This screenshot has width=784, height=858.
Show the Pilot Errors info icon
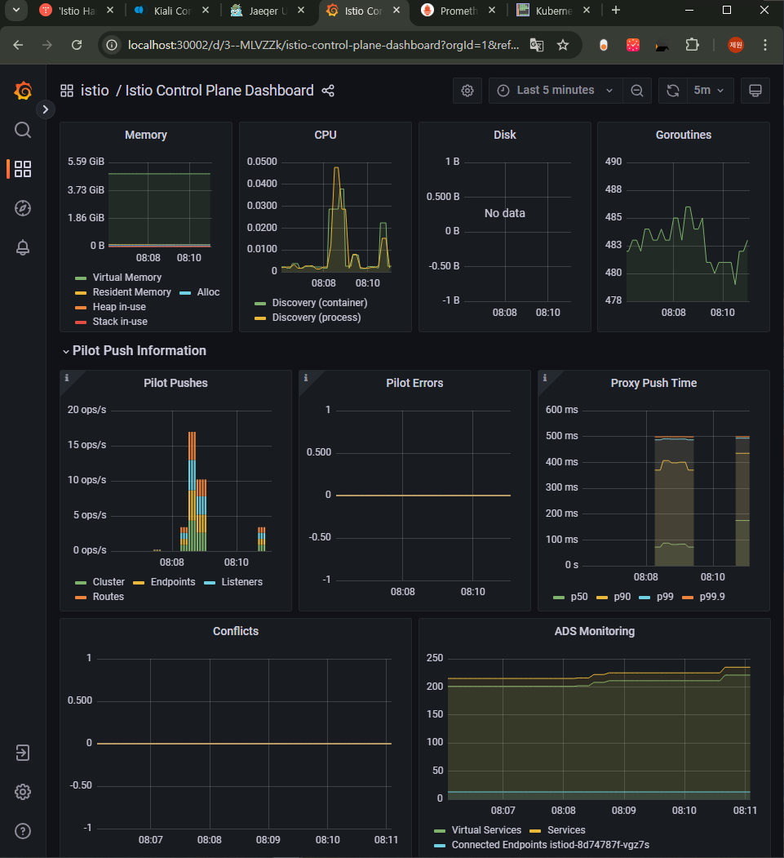pyautogui.click(x=306, y=377)
